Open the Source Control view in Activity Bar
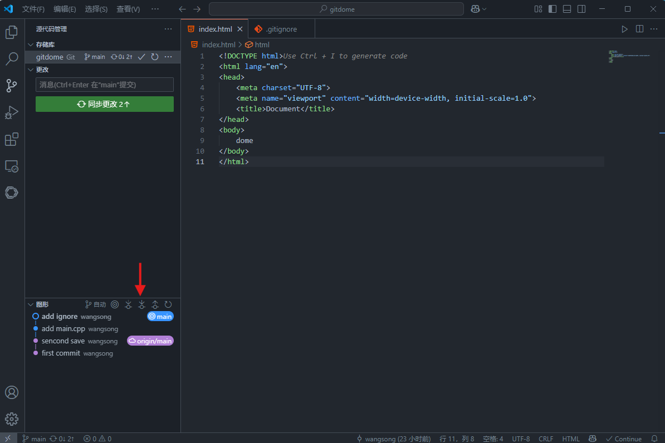665x443 pixels. (12, 86)
